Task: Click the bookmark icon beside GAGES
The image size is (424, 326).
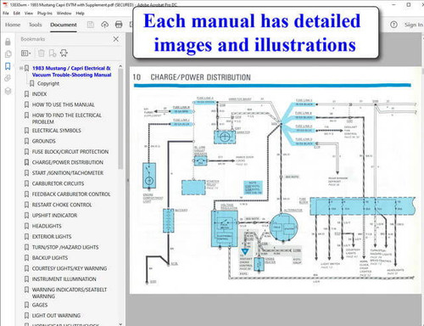Action: click(26, 305)
